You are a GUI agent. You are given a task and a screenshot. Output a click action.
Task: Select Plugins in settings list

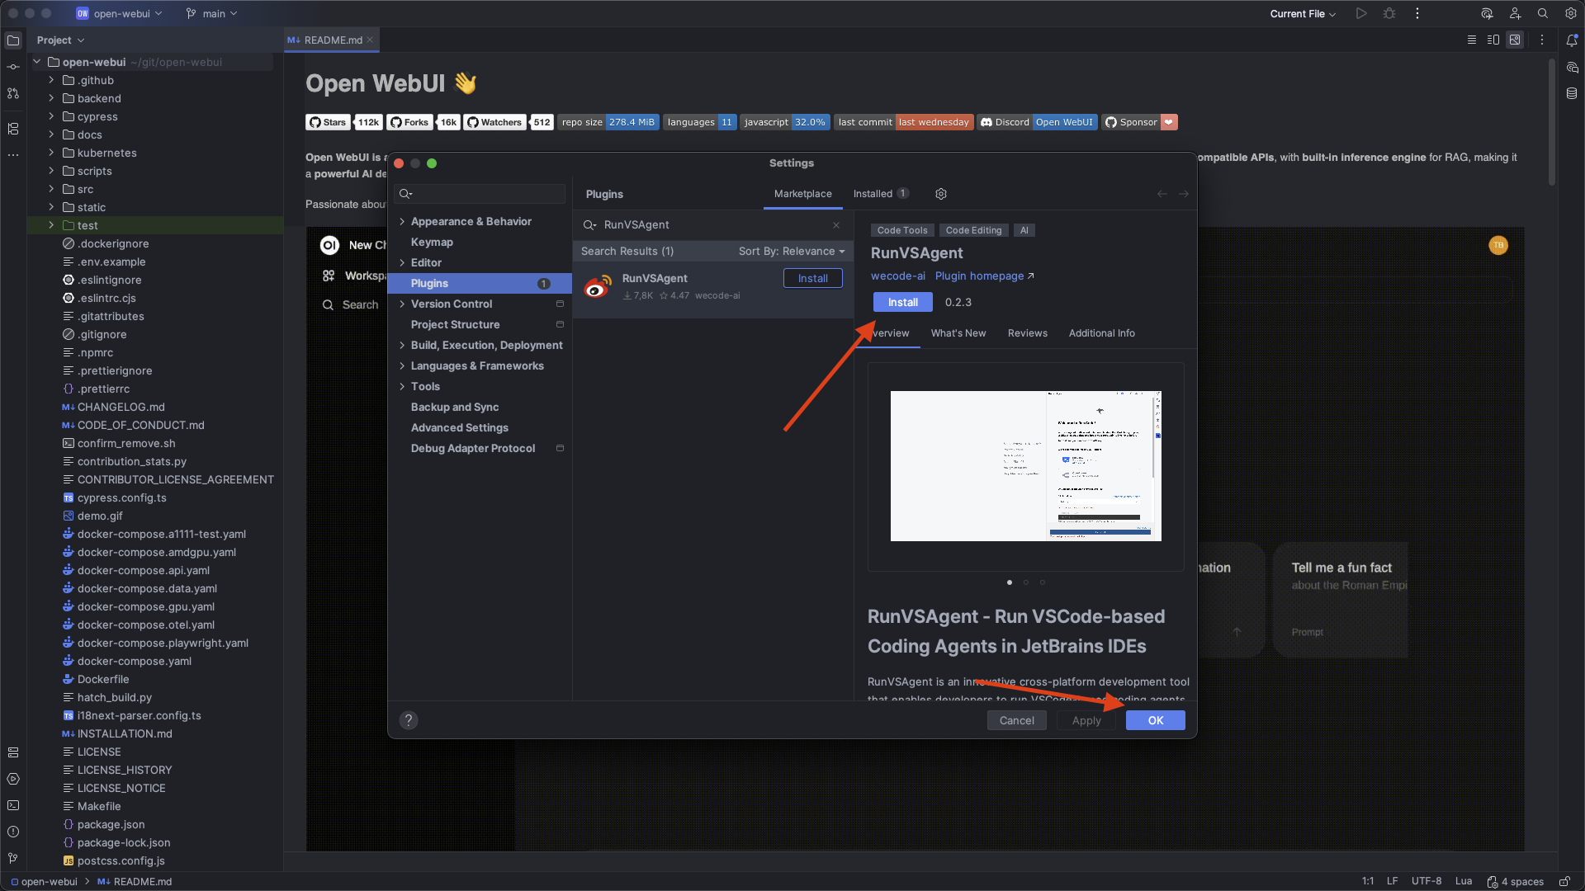[480, 284]
